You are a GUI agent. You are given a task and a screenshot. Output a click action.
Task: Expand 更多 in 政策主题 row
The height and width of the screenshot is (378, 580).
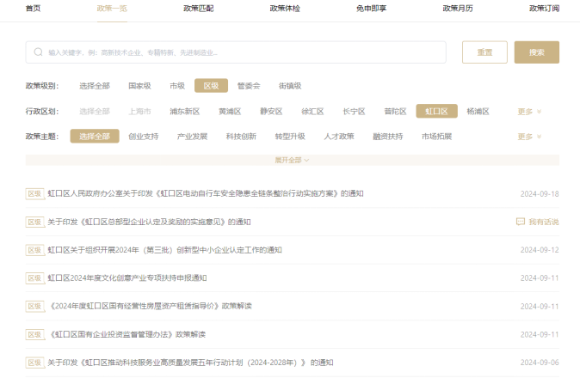pyautogui.click(x=529, y=137)
